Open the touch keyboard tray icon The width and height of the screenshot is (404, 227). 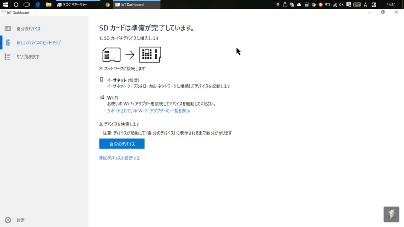(357, 5)
